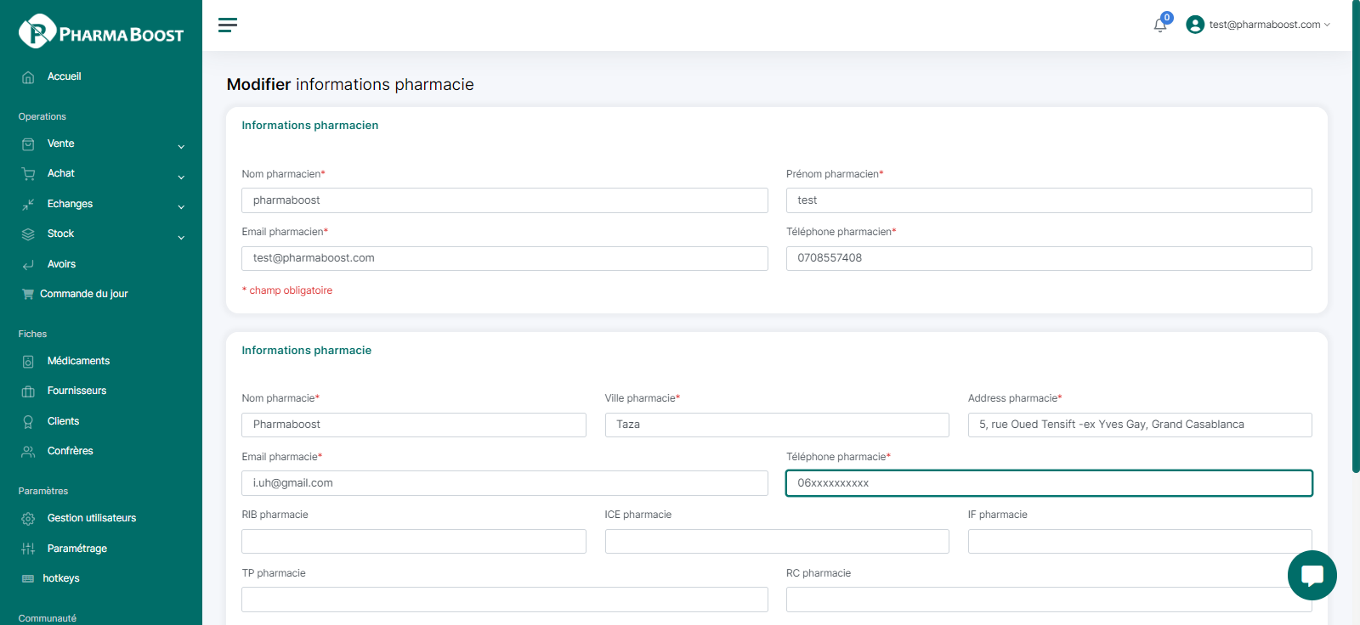Open the Confrères page
Image resolution: width=1360 pixels, height=625 pixels.
pyautogui.click(x=71, y=451)
